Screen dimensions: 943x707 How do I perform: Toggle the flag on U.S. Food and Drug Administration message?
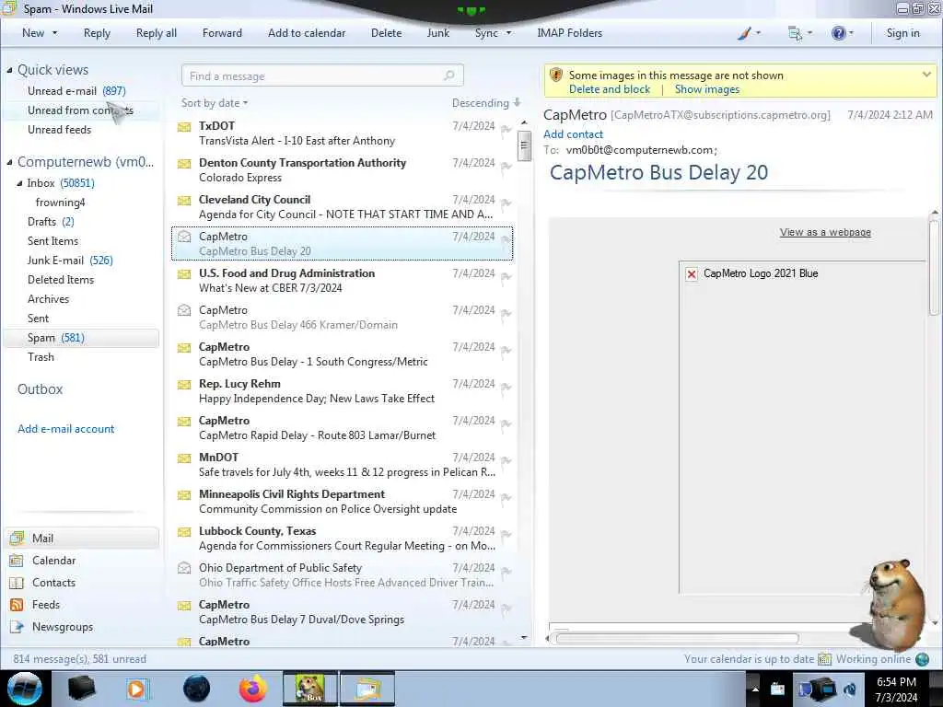506,277
